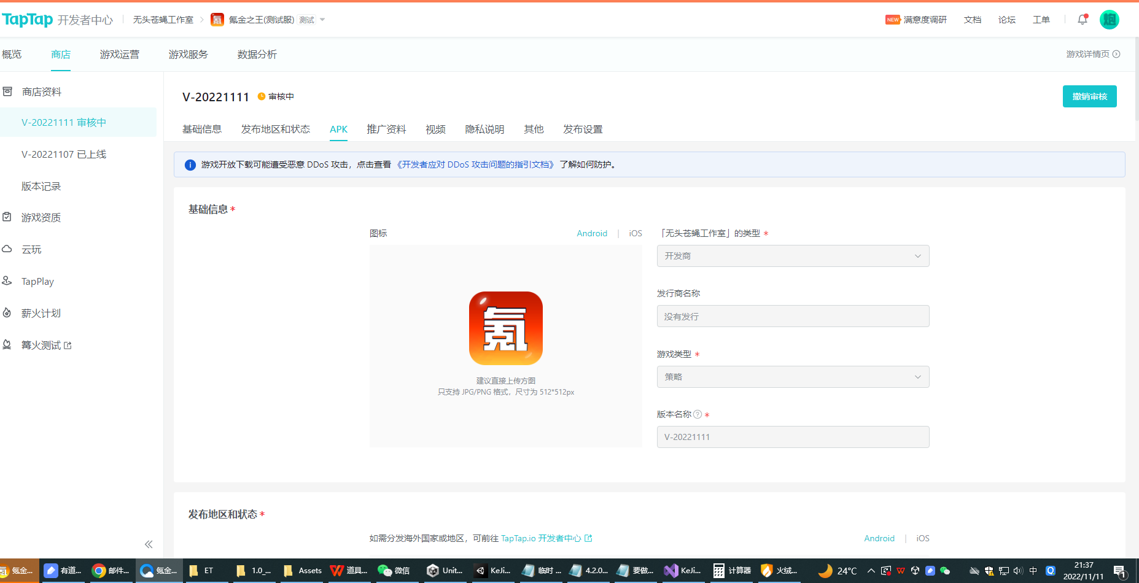Click the game icon in breadcrumb
The image size is (1139, 583).
(217, 20)
